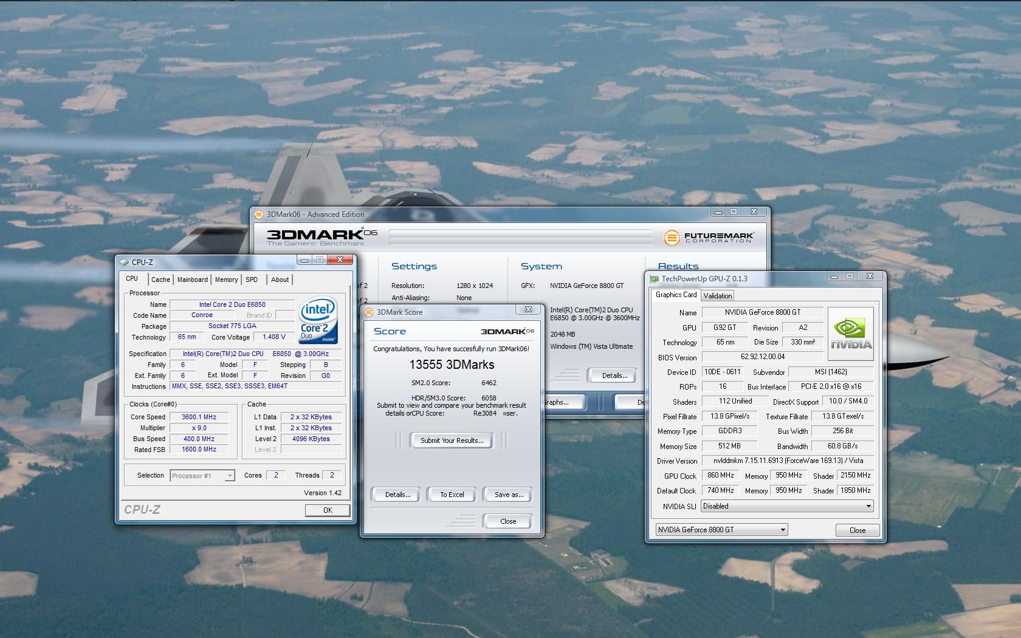Click the Device ID 10DE - 0611 field

(x=722, y=372)
